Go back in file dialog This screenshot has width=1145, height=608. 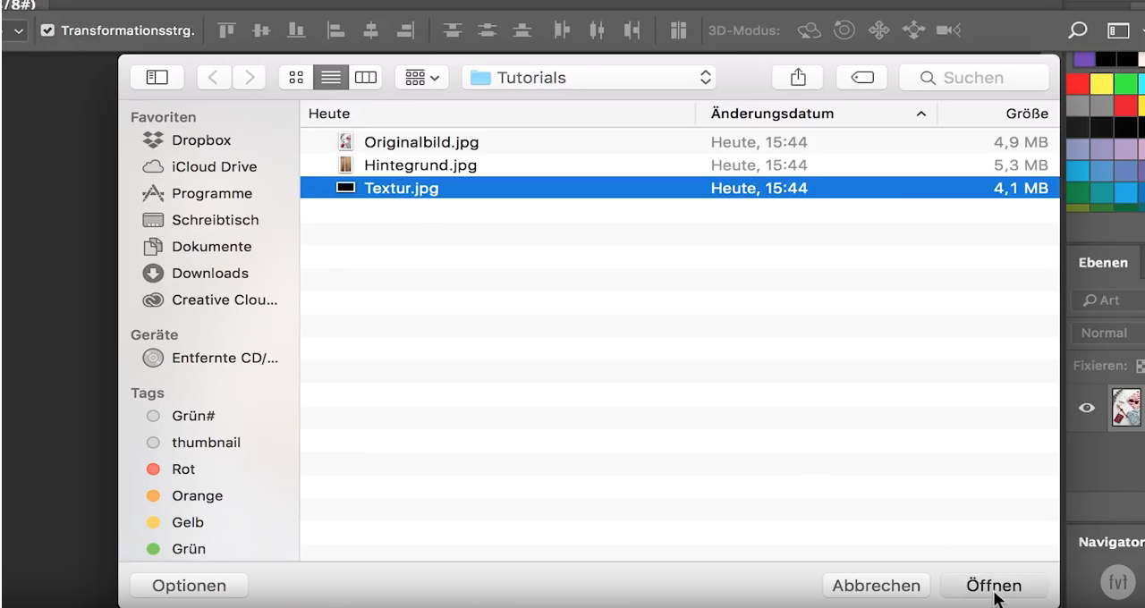(x=214, y=78)
